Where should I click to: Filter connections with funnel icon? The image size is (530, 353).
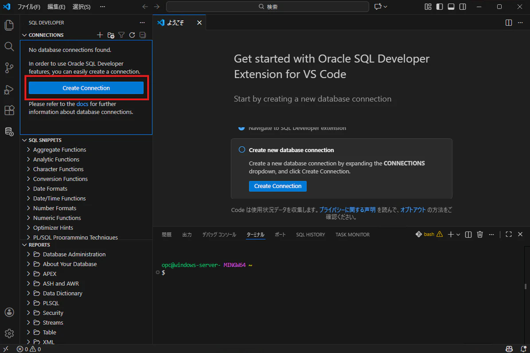pyautogui.click(x=121, y=35)
